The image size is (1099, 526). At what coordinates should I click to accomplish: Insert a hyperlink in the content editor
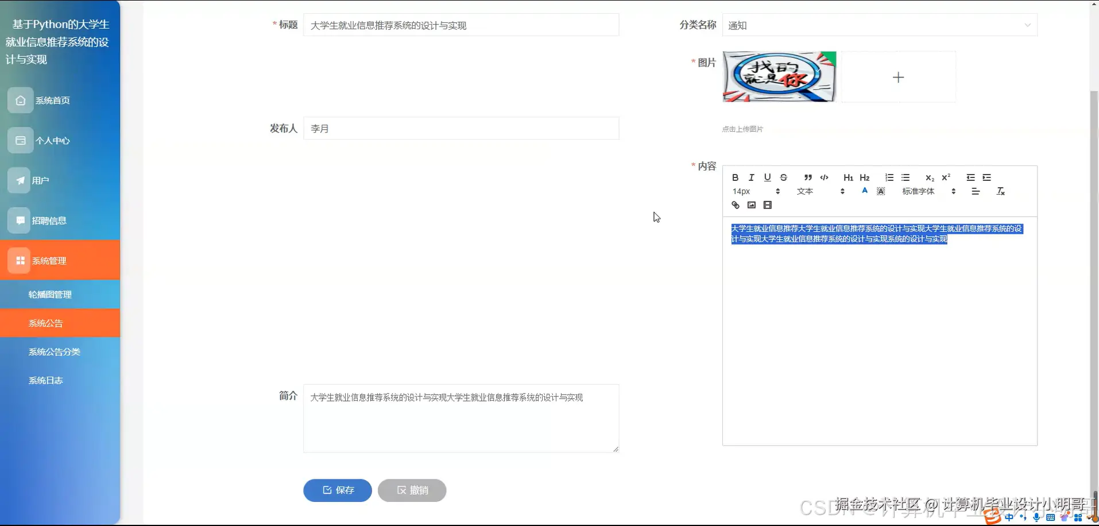tap(736, 205)
